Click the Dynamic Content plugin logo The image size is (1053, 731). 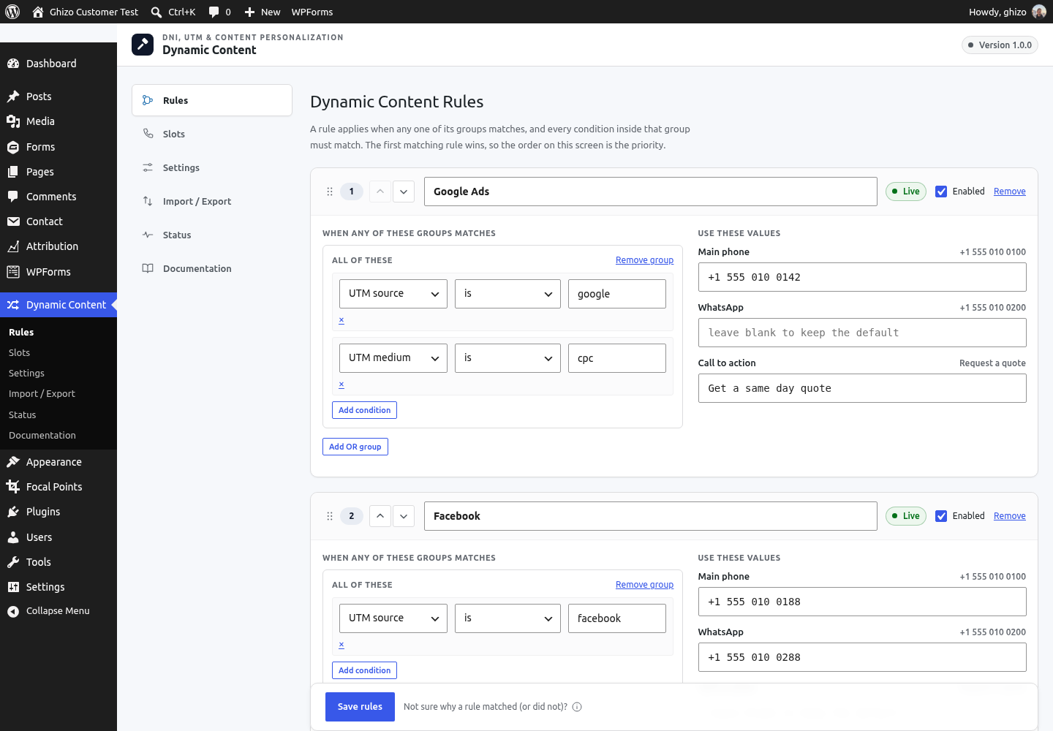(143, 45)
